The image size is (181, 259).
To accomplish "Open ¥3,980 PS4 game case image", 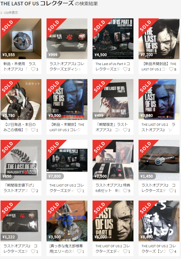I will pyautogui.click(x=159, y=100).
